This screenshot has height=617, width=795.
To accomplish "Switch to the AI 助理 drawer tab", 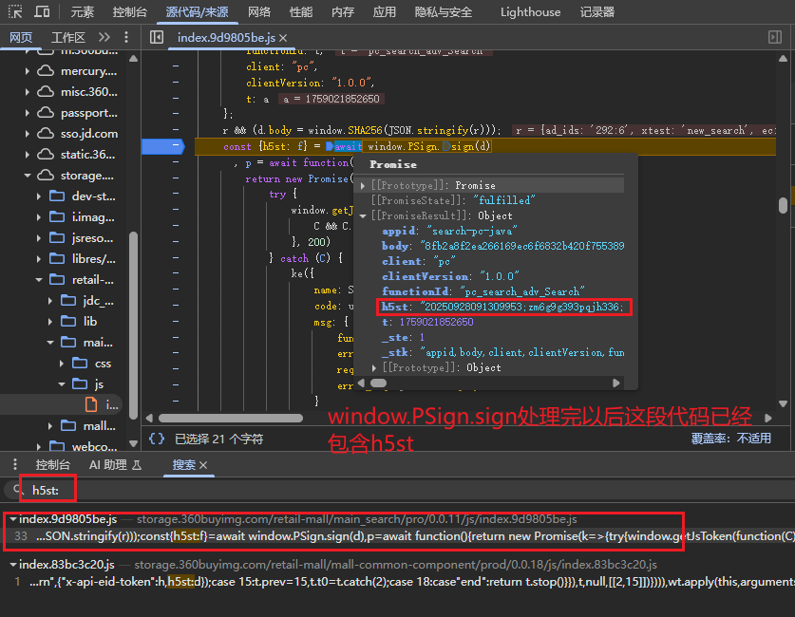I will (x=115, y=464).
